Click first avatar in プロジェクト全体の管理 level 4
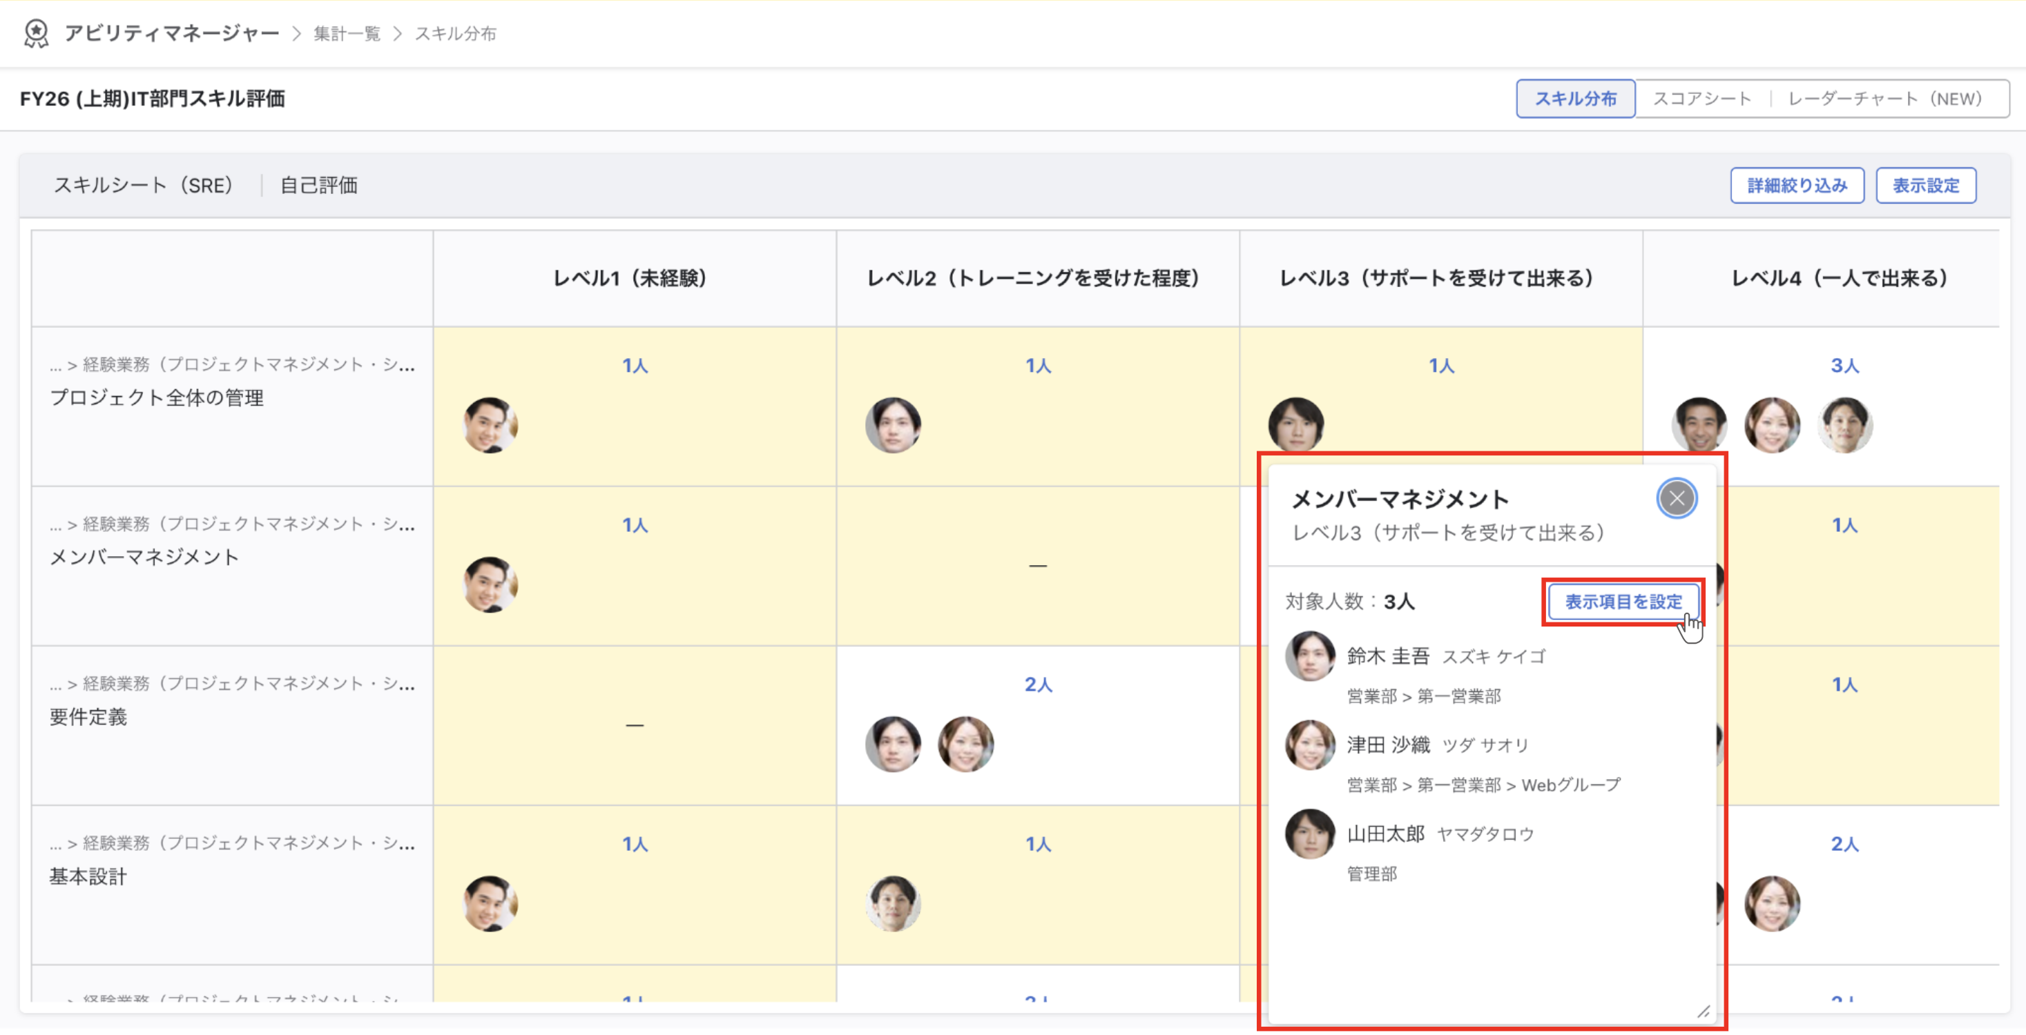This screenshot has height=1035, width=2026. [1699, 425]
